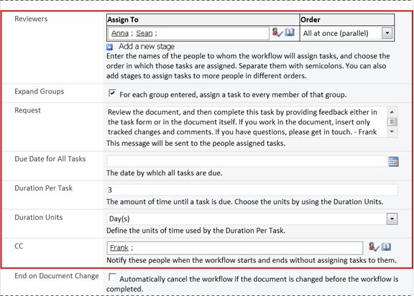This screenshot has width=414, height=296.
Task: Toggle the Expand Groups checkbox
Action: pos(112,93)
